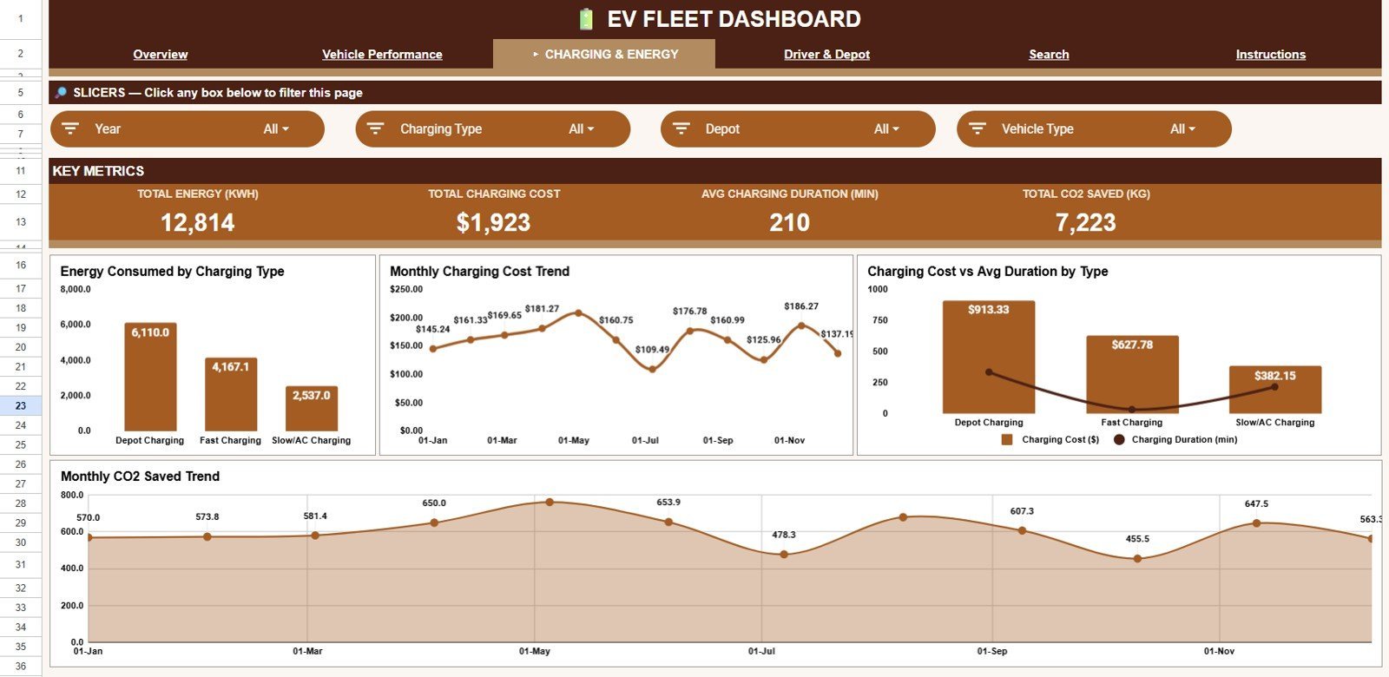Screen dimensions: 1389x677
Task: Go to the Overview tab
Action: pos(161,54)
